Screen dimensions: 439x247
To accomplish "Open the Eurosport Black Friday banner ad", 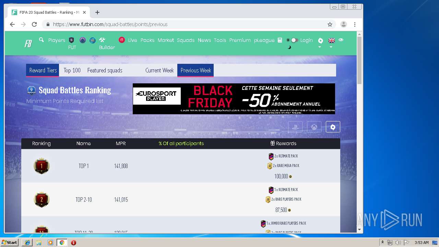I will click(x=234, y=99).
